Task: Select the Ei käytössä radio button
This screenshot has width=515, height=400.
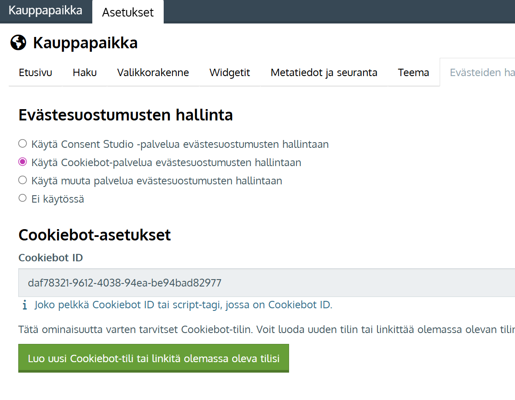Action: [23, 199]
